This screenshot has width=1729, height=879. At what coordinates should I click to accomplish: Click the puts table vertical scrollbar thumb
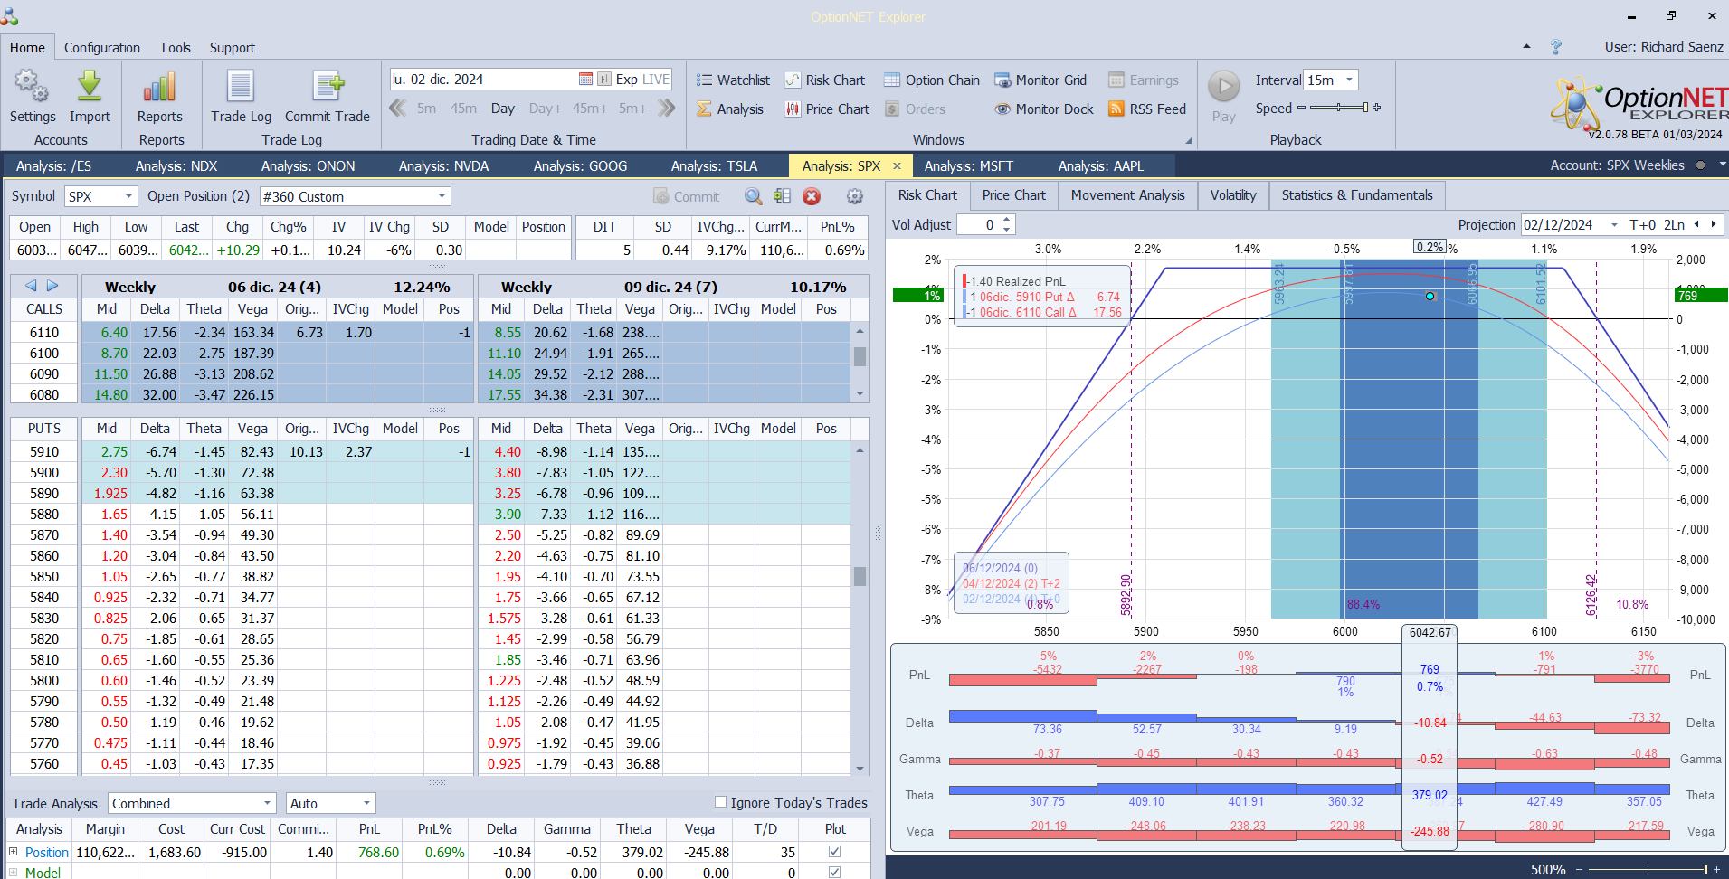(860, 576)
